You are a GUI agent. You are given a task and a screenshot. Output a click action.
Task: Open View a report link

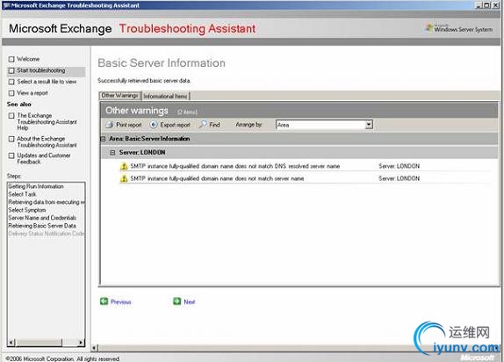click(x=32, y=93)
